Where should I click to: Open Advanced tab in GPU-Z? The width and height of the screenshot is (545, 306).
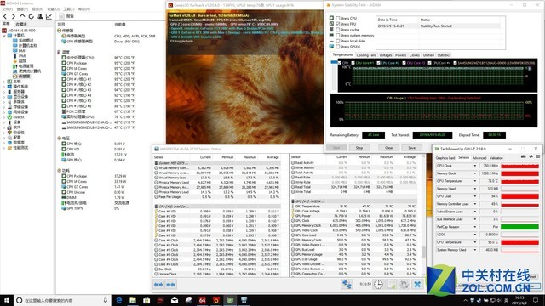click(x=479, y=158)
